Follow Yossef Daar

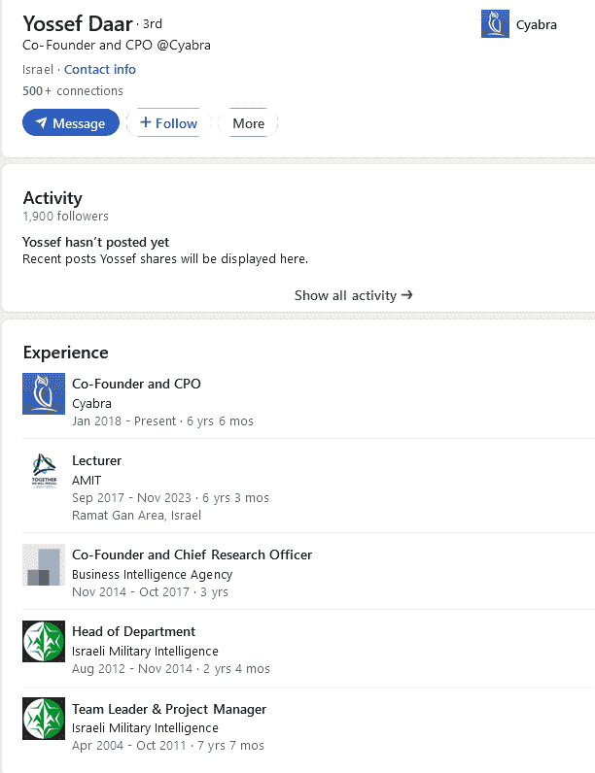pos(168,122)
